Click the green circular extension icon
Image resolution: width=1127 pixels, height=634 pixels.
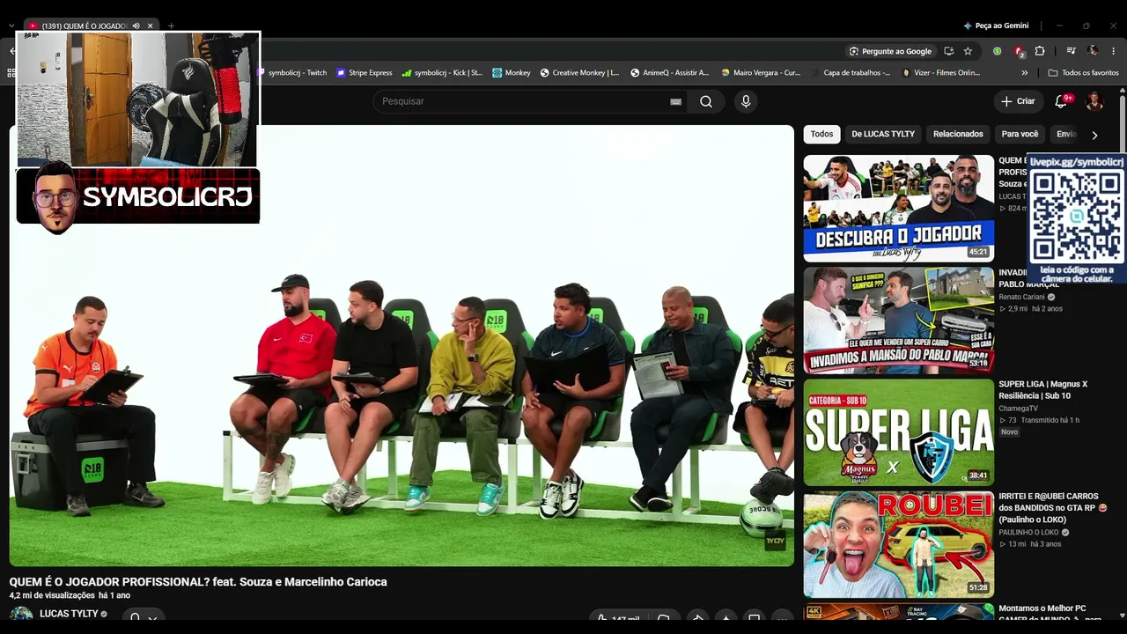coord(997,51)
